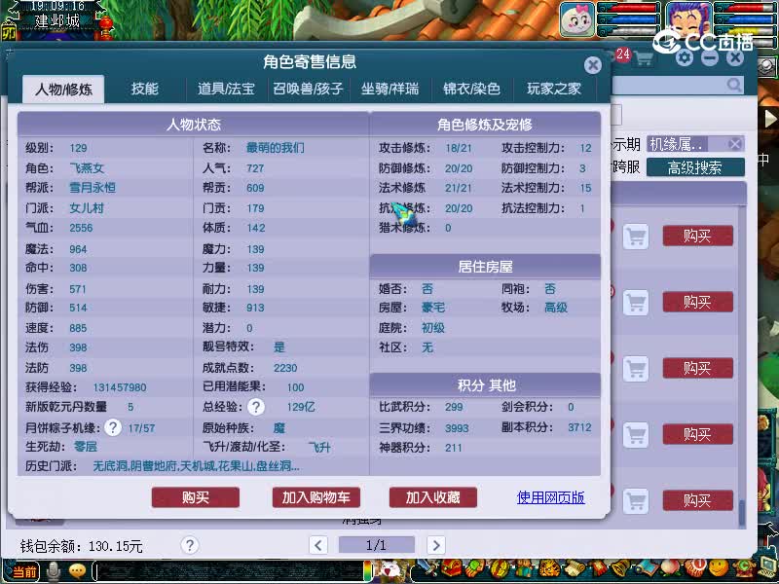Viewport: 779px width, 584px height.
Task: Add fifth listing row to cart
Action: [636, 500]
